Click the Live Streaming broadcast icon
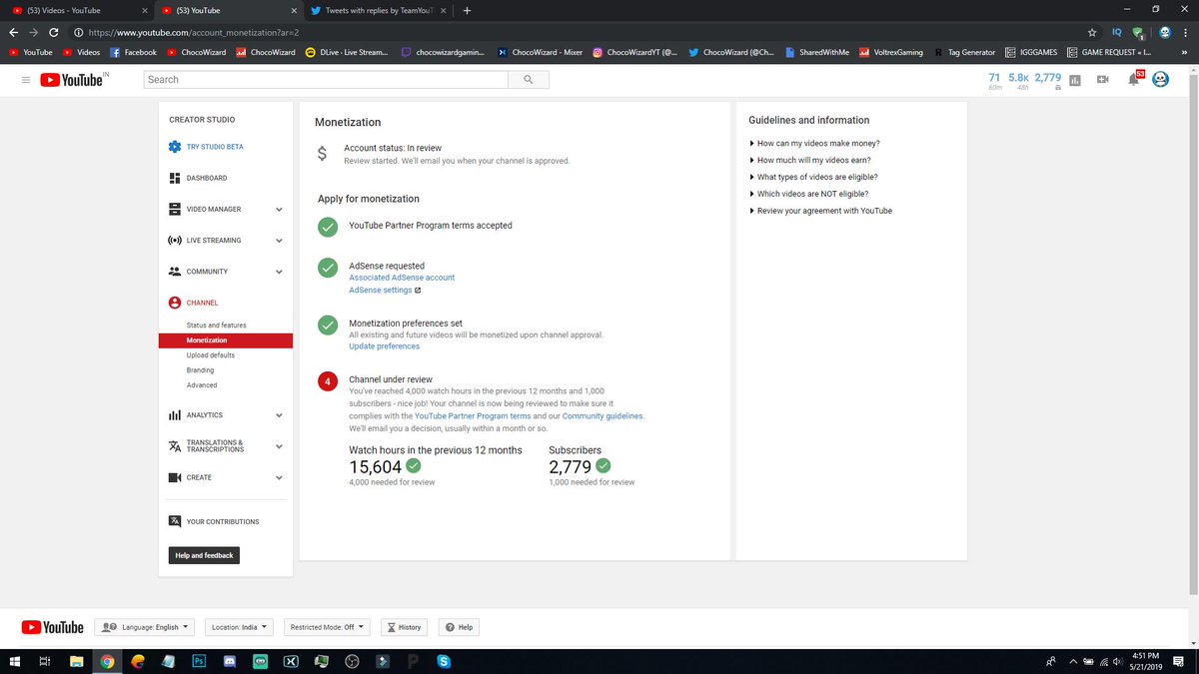Image resolution: width=1199 pixels, height=674 pixels. point(175,241)
